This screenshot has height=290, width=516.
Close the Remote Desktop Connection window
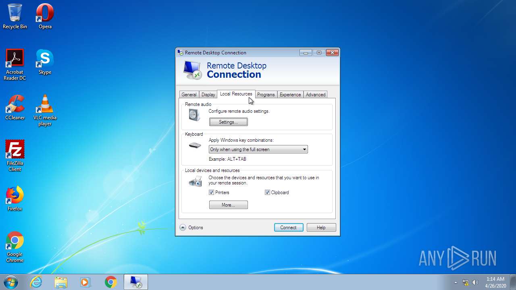(332, 53)
